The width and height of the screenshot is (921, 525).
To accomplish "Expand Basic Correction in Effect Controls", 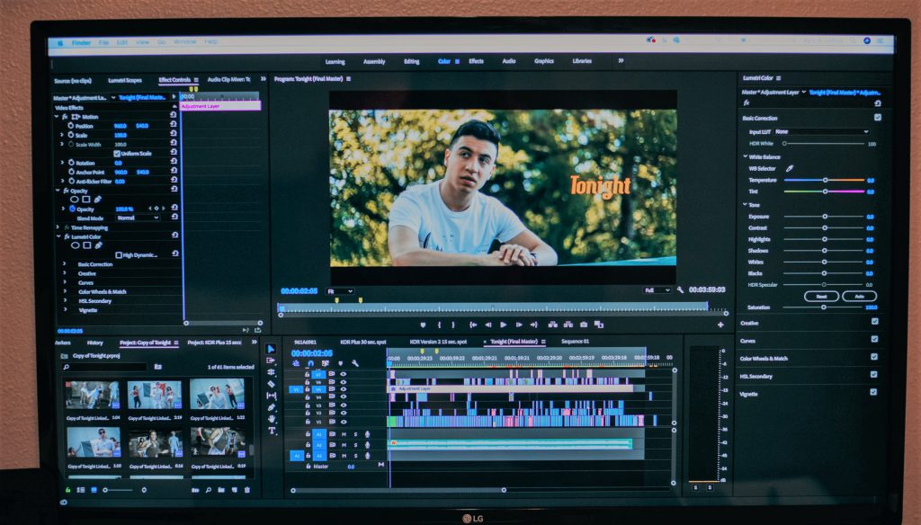I will [x=65, y=264].
